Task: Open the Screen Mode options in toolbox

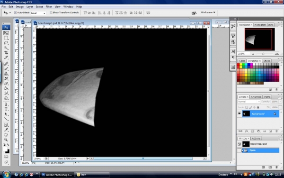Action: [x=6, y=162]
